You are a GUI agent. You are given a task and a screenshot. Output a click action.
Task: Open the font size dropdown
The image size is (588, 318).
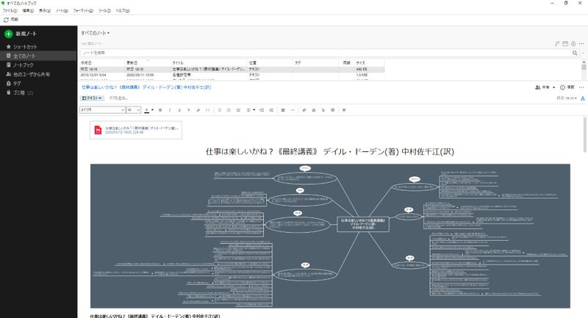tap(133, 109)
